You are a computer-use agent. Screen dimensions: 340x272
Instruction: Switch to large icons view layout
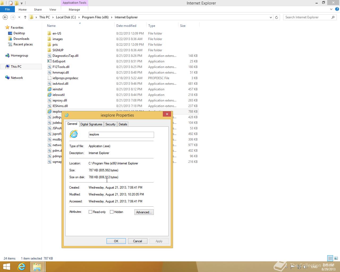tap(336, 258)
